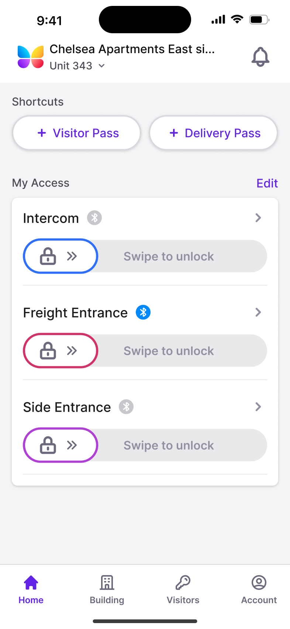Tap the Edit link for My Access
This screenshot has width=290, height=629.
click(267, 183)
